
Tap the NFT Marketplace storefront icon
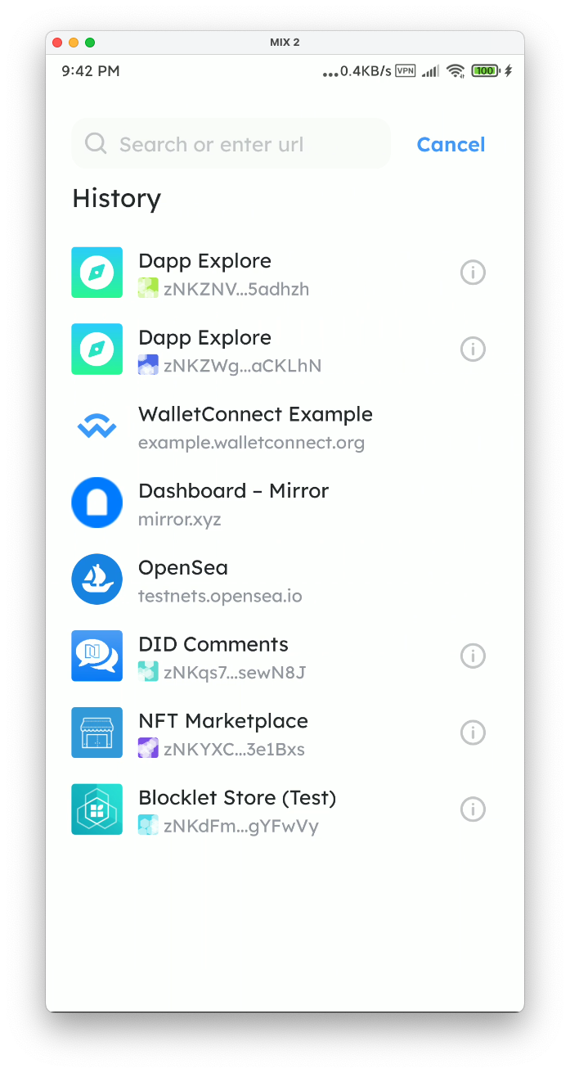coord(96,733)
